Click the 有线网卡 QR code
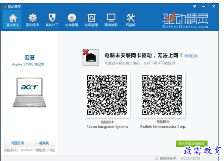The width and height of the screenshot is (224, 161). pyautogui.click(x=107, y=95)
